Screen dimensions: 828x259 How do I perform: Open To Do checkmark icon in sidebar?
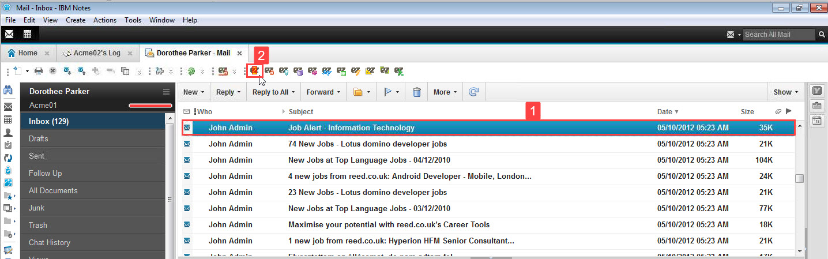[8, 145]
